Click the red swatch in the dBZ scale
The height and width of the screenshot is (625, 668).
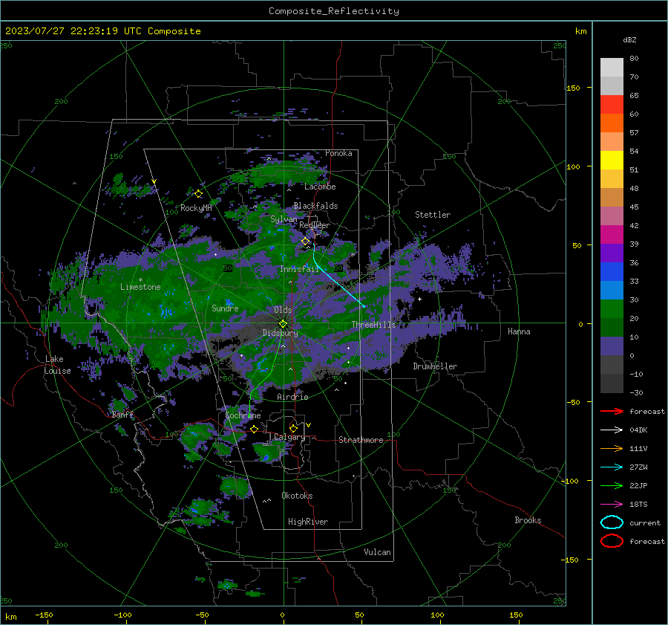(612, 104)
